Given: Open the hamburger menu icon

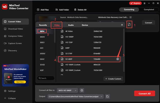Looking at the screenshot, I should 145,3.
